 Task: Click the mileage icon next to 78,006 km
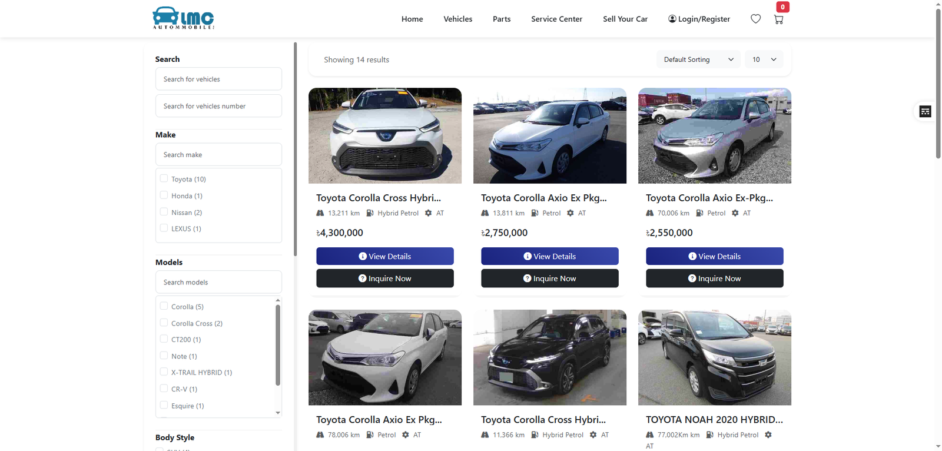[320, 435]
